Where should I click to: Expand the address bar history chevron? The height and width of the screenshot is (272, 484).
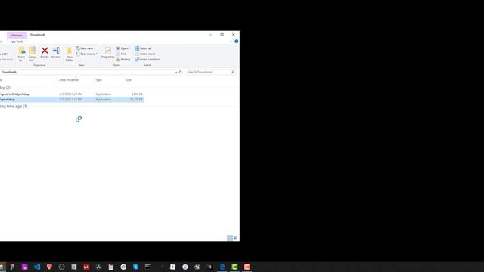[x=176, y=73]
